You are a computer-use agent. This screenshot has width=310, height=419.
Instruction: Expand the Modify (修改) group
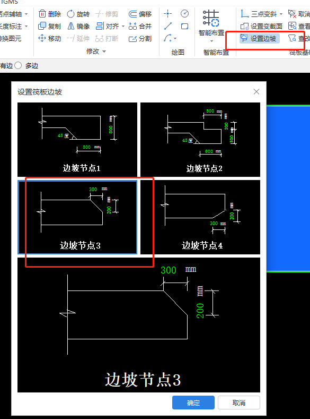point(96,51)
